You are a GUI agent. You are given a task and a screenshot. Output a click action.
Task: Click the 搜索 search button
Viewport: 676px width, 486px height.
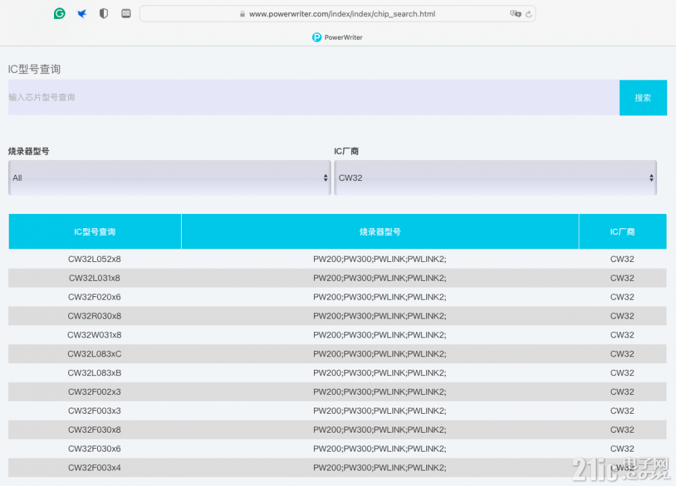click(643, 98)
